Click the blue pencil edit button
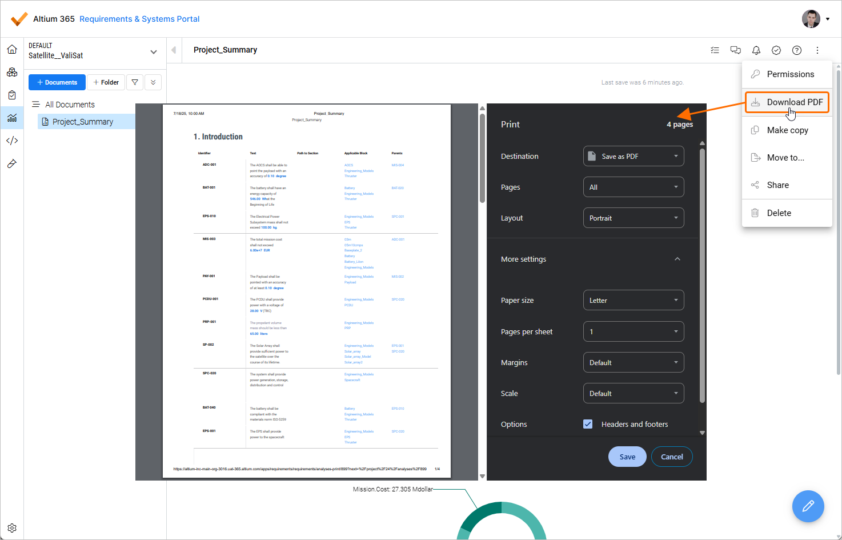 808,506
